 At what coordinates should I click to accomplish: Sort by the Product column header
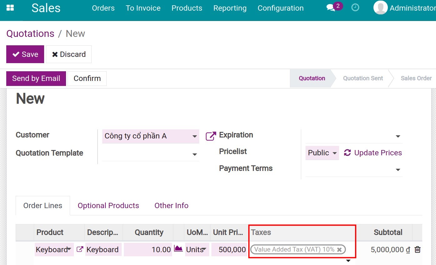[x=59, y=232]
